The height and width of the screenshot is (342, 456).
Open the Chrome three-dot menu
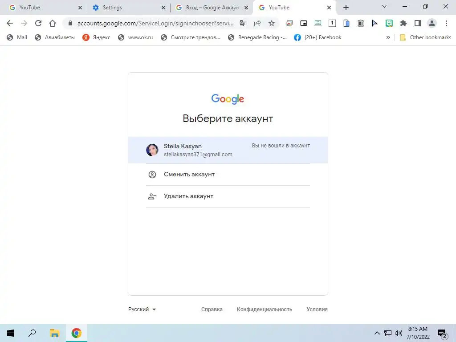coord(446,23)
